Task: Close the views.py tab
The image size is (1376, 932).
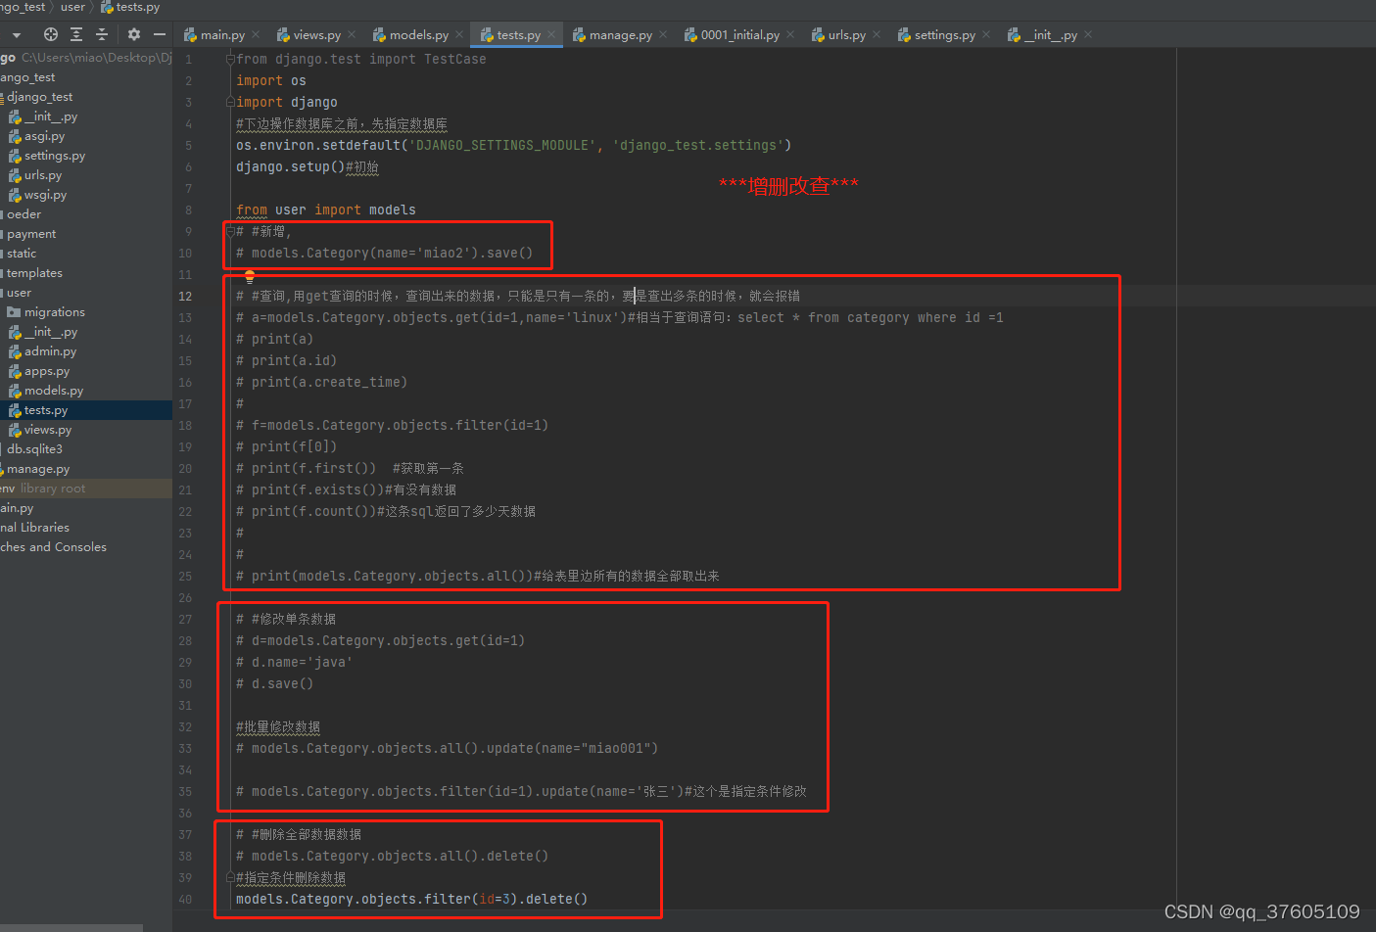Action: (x=352, y=35)
